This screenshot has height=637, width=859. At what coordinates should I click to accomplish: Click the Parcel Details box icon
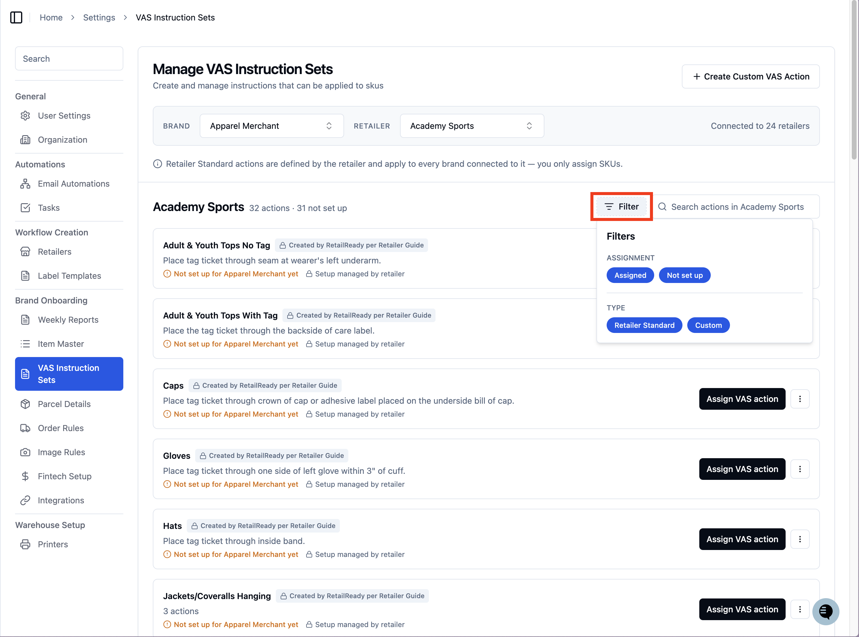pos(26,404)
